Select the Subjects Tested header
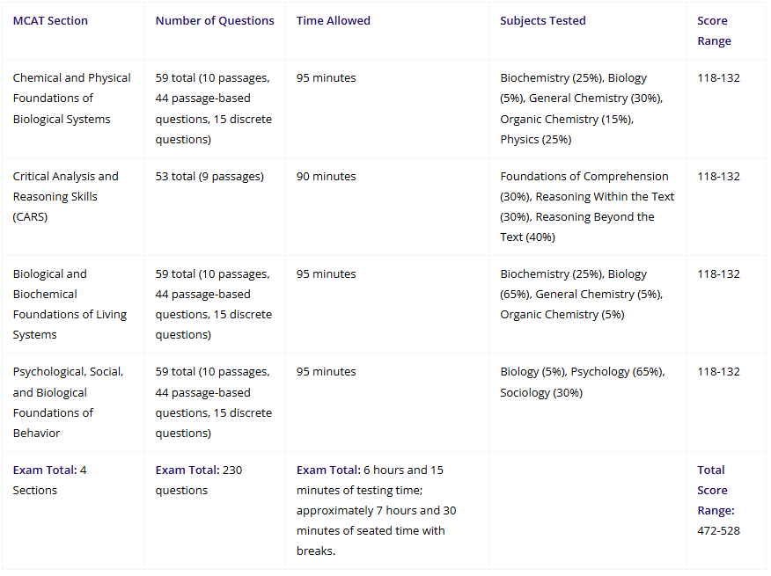Image resolution: width=771 pixels, height=576 pixels. [543, 20]
